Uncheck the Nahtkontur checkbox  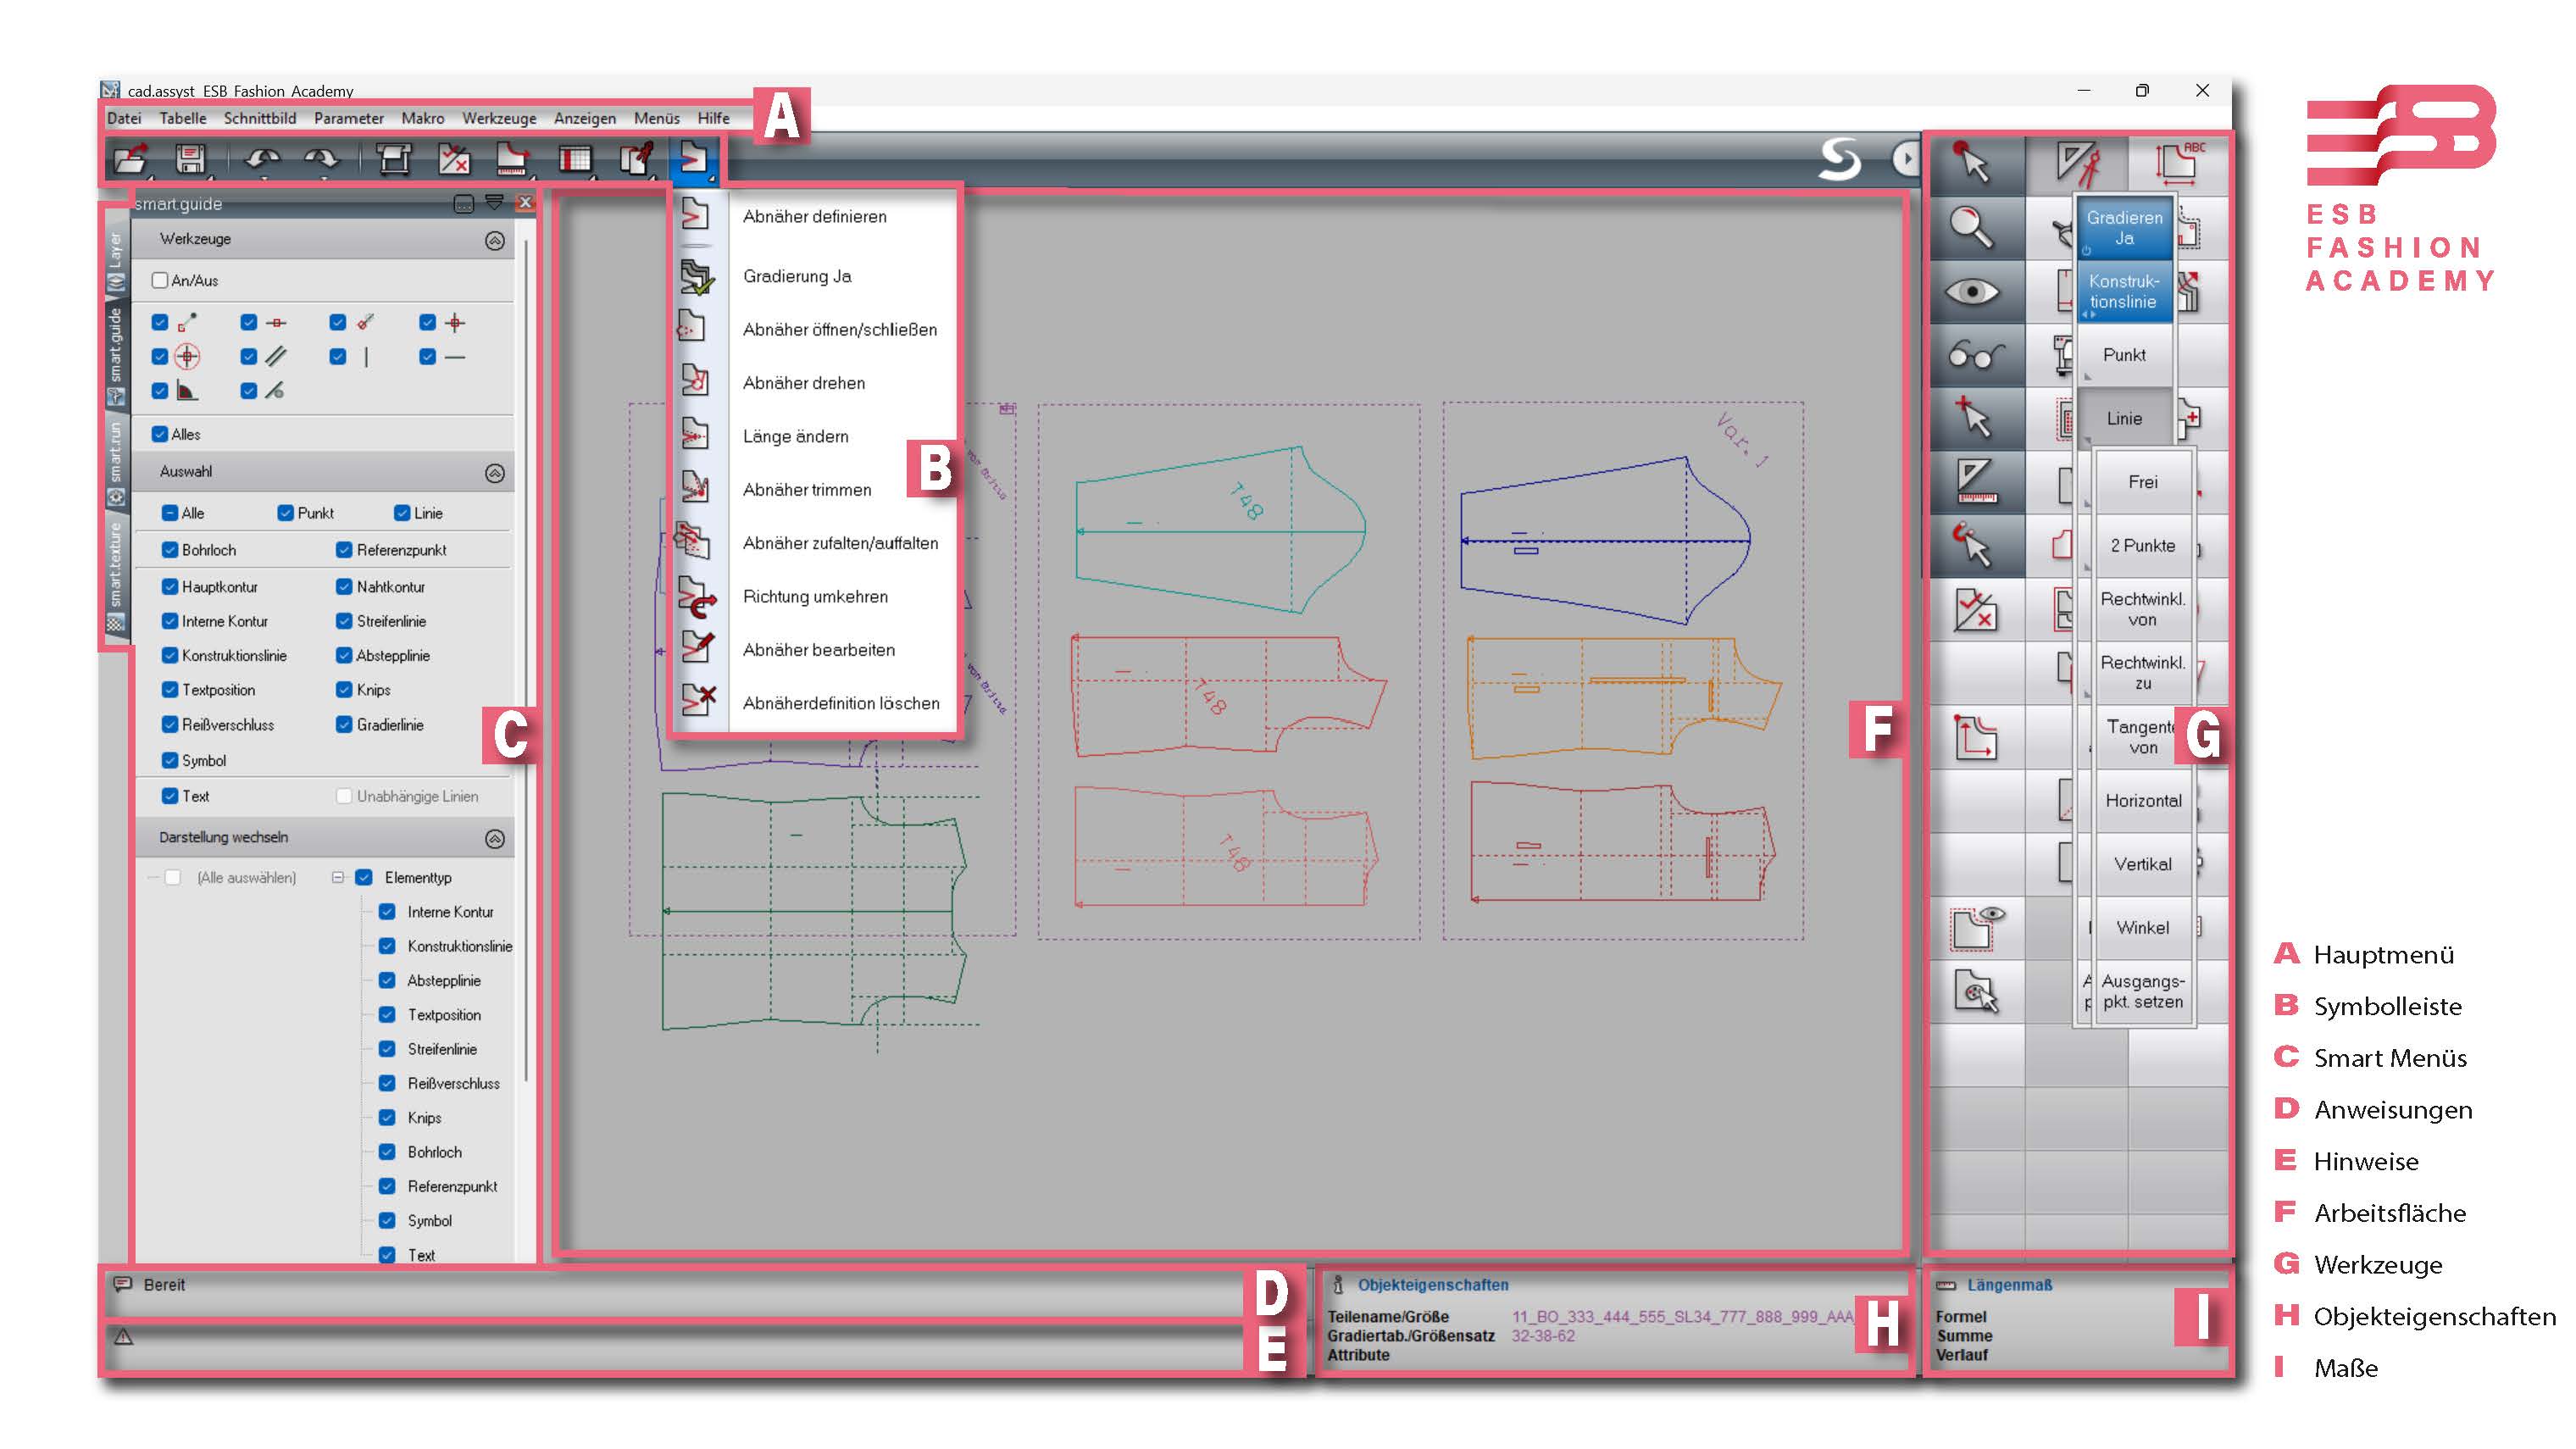tap(344, 587)
